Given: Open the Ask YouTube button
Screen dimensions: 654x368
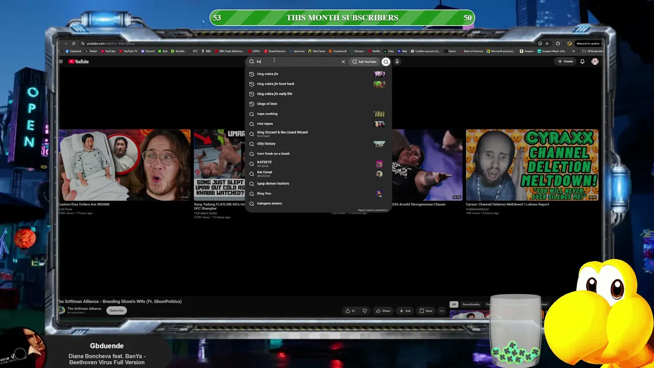Looking at the screenshot, I should click(x=364, y=61).
